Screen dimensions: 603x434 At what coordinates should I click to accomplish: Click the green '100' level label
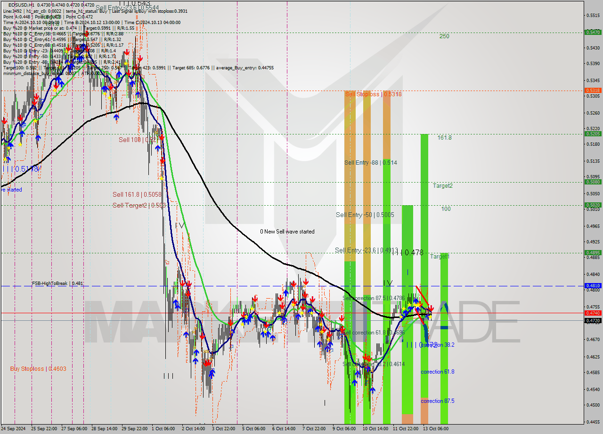pyautogui.click(x=446, y=209)
